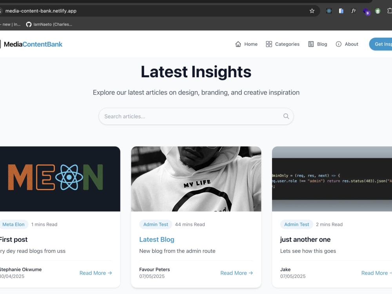Open the 'just another one' title
The height and width of the screenshot is (294, 392).
pos(305,240)
